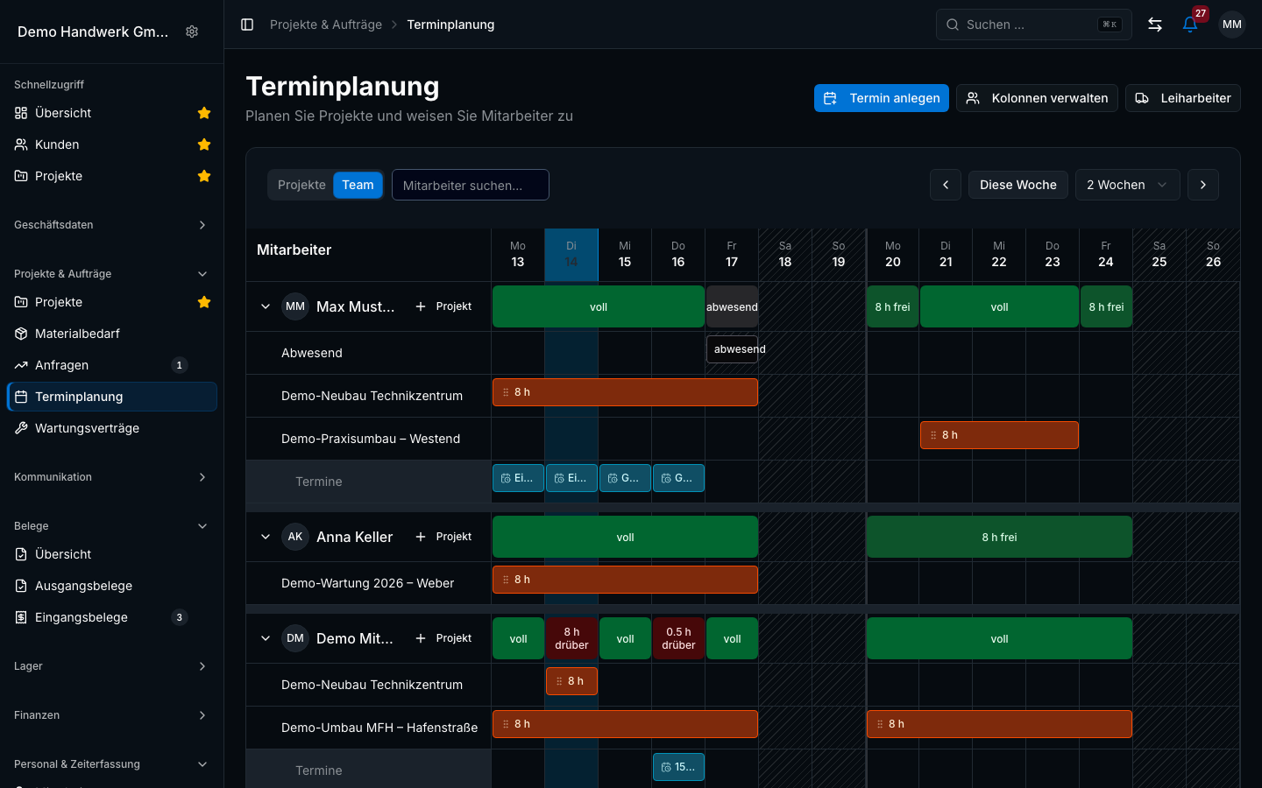Switch to the Team view tab
The width and height of the screenshot is (1262, 788).
click(358, 185)
